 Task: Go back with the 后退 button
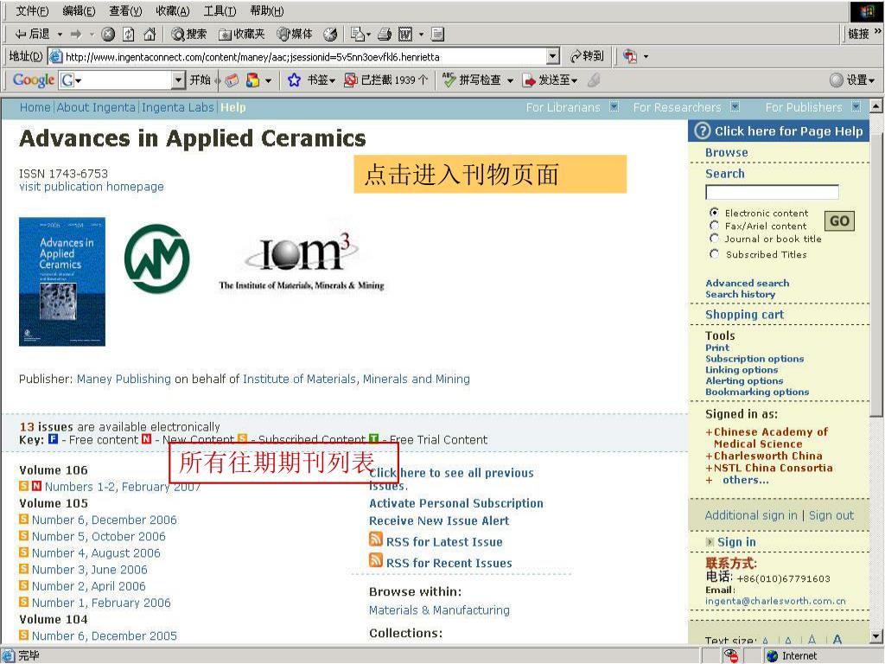pyautogui.click(x=32, y=35)
